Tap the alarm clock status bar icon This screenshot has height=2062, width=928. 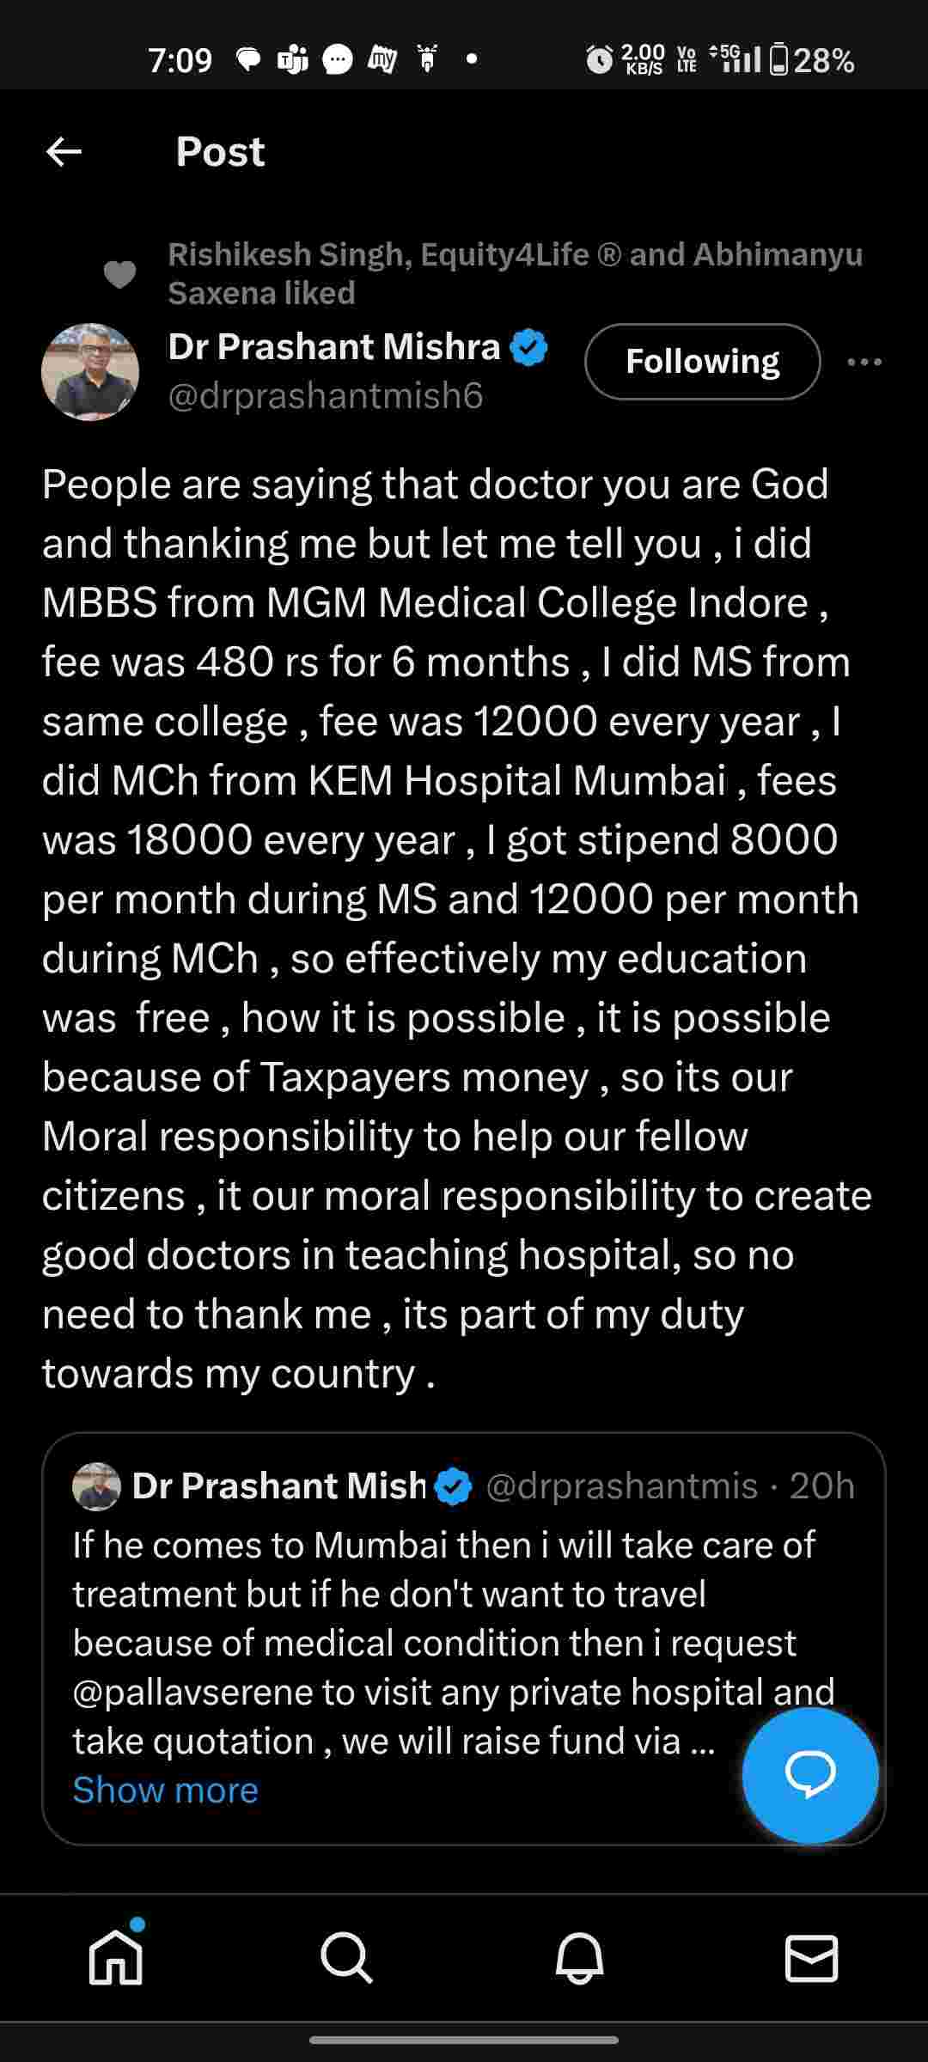[x=599, y=60]
